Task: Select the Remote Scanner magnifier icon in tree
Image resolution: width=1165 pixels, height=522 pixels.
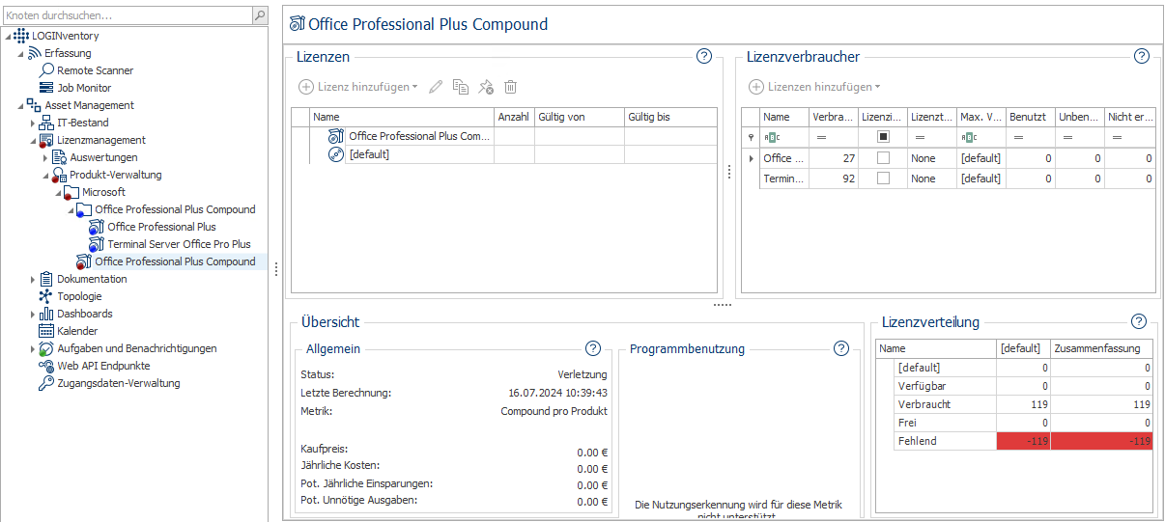Action: (x=46, y=70)
